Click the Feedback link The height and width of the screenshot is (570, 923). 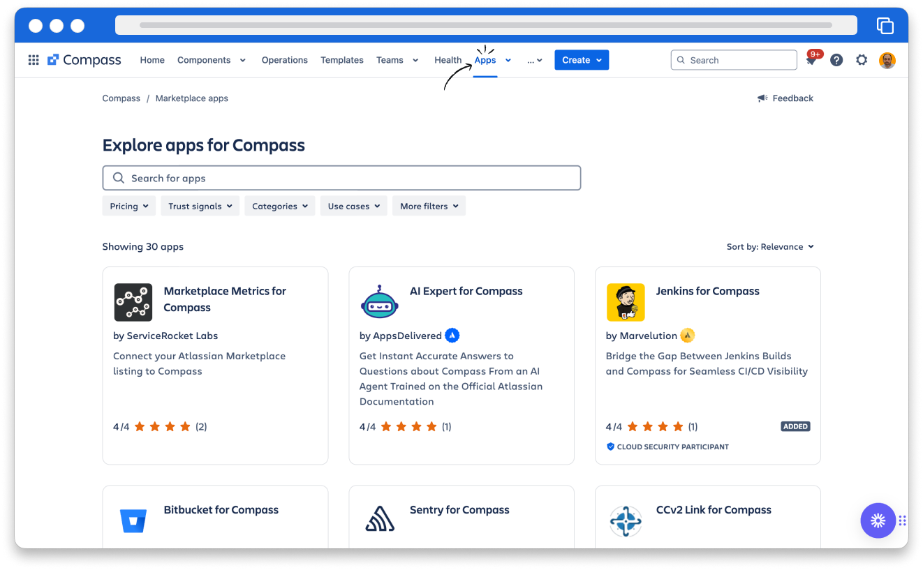pos(792,98)
